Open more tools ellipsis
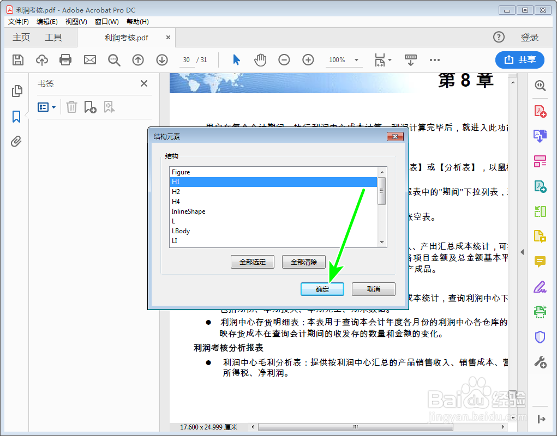The height and width of the screenshot is (436, 557). tap(434, 60)
